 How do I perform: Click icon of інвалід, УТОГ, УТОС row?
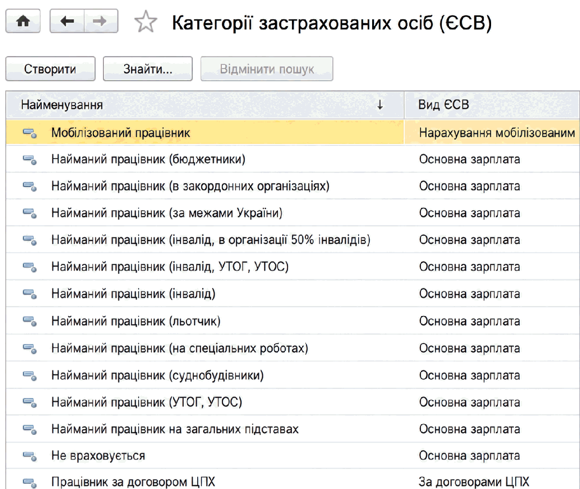pyautogui.click(x=29, y=267)
